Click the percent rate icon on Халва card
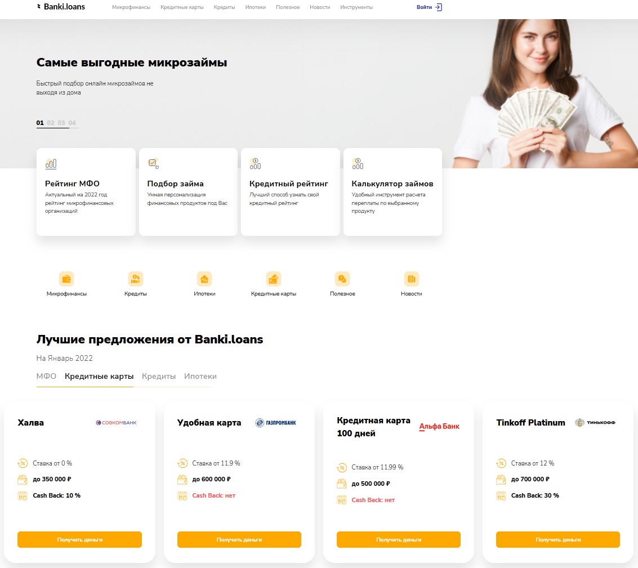Image resolution: width=638 pixels, height=568 pixels. tap(23, 463)
